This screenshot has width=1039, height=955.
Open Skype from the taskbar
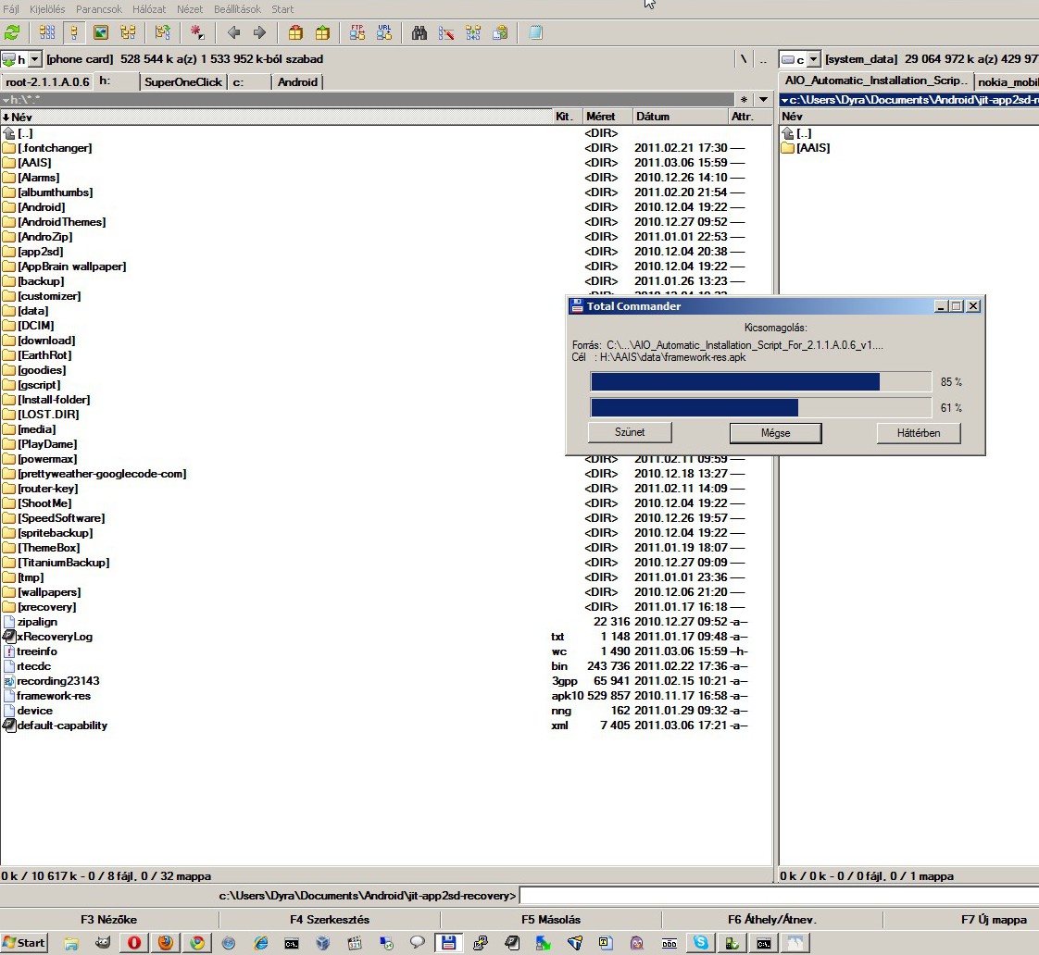(701, 942)
